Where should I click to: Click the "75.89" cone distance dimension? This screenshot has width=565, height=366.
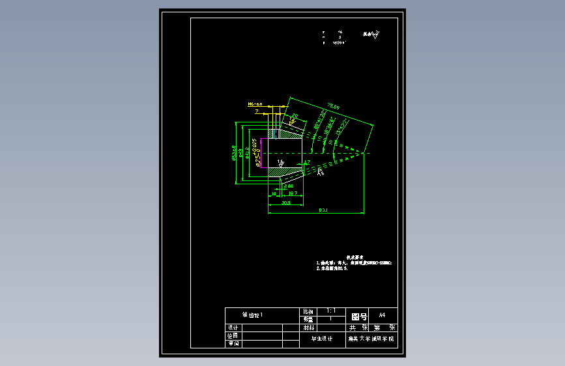coord(333,107)
